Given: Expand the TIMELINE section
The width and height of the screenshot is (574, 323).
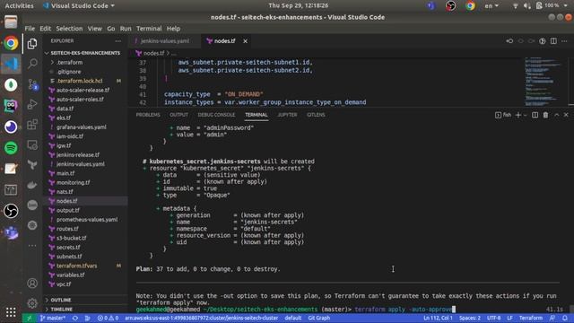Looking at the screenshot, I should [62, 309].
